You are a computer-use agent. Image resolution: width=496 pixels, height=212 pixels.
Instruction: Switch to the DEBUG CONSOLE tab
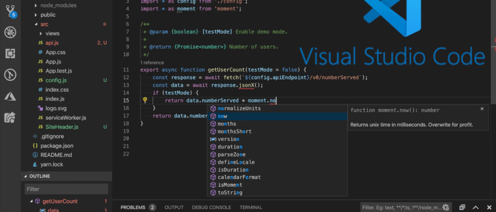[211, 207]
